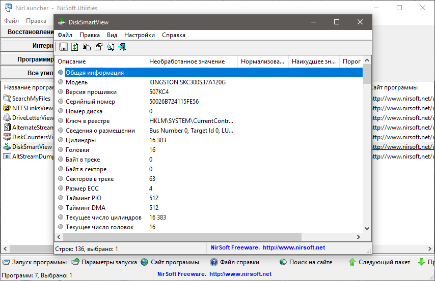The width and height of the screenshot is (435, 281).
Task: Click the Следующий пакет button
Action: (x=379, y=262)
